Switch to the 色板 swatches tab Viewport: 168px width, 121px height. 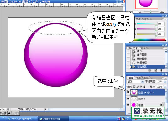tap(138, 19)
